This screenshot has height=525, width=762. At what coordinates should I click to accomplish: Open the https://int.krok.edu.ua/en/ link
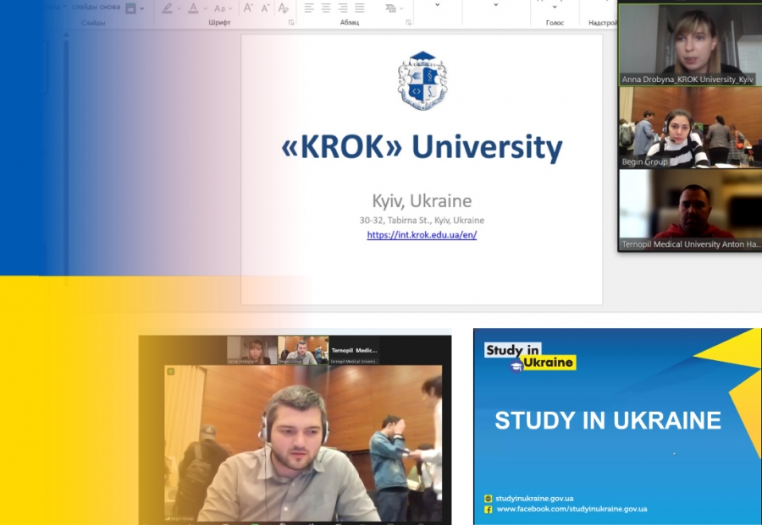(x=422, y=235)
